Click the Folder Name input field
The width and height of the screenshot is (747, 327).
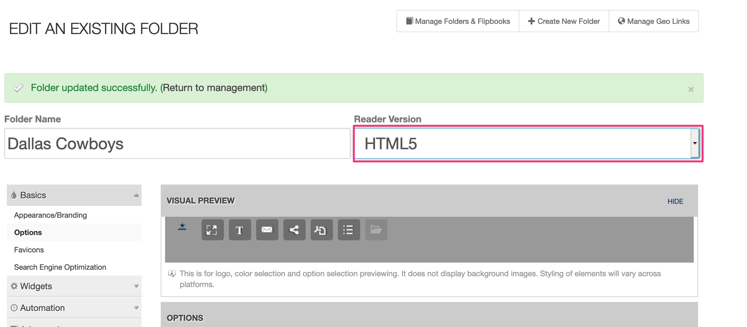pyautogui.click(x=177, y=143)
